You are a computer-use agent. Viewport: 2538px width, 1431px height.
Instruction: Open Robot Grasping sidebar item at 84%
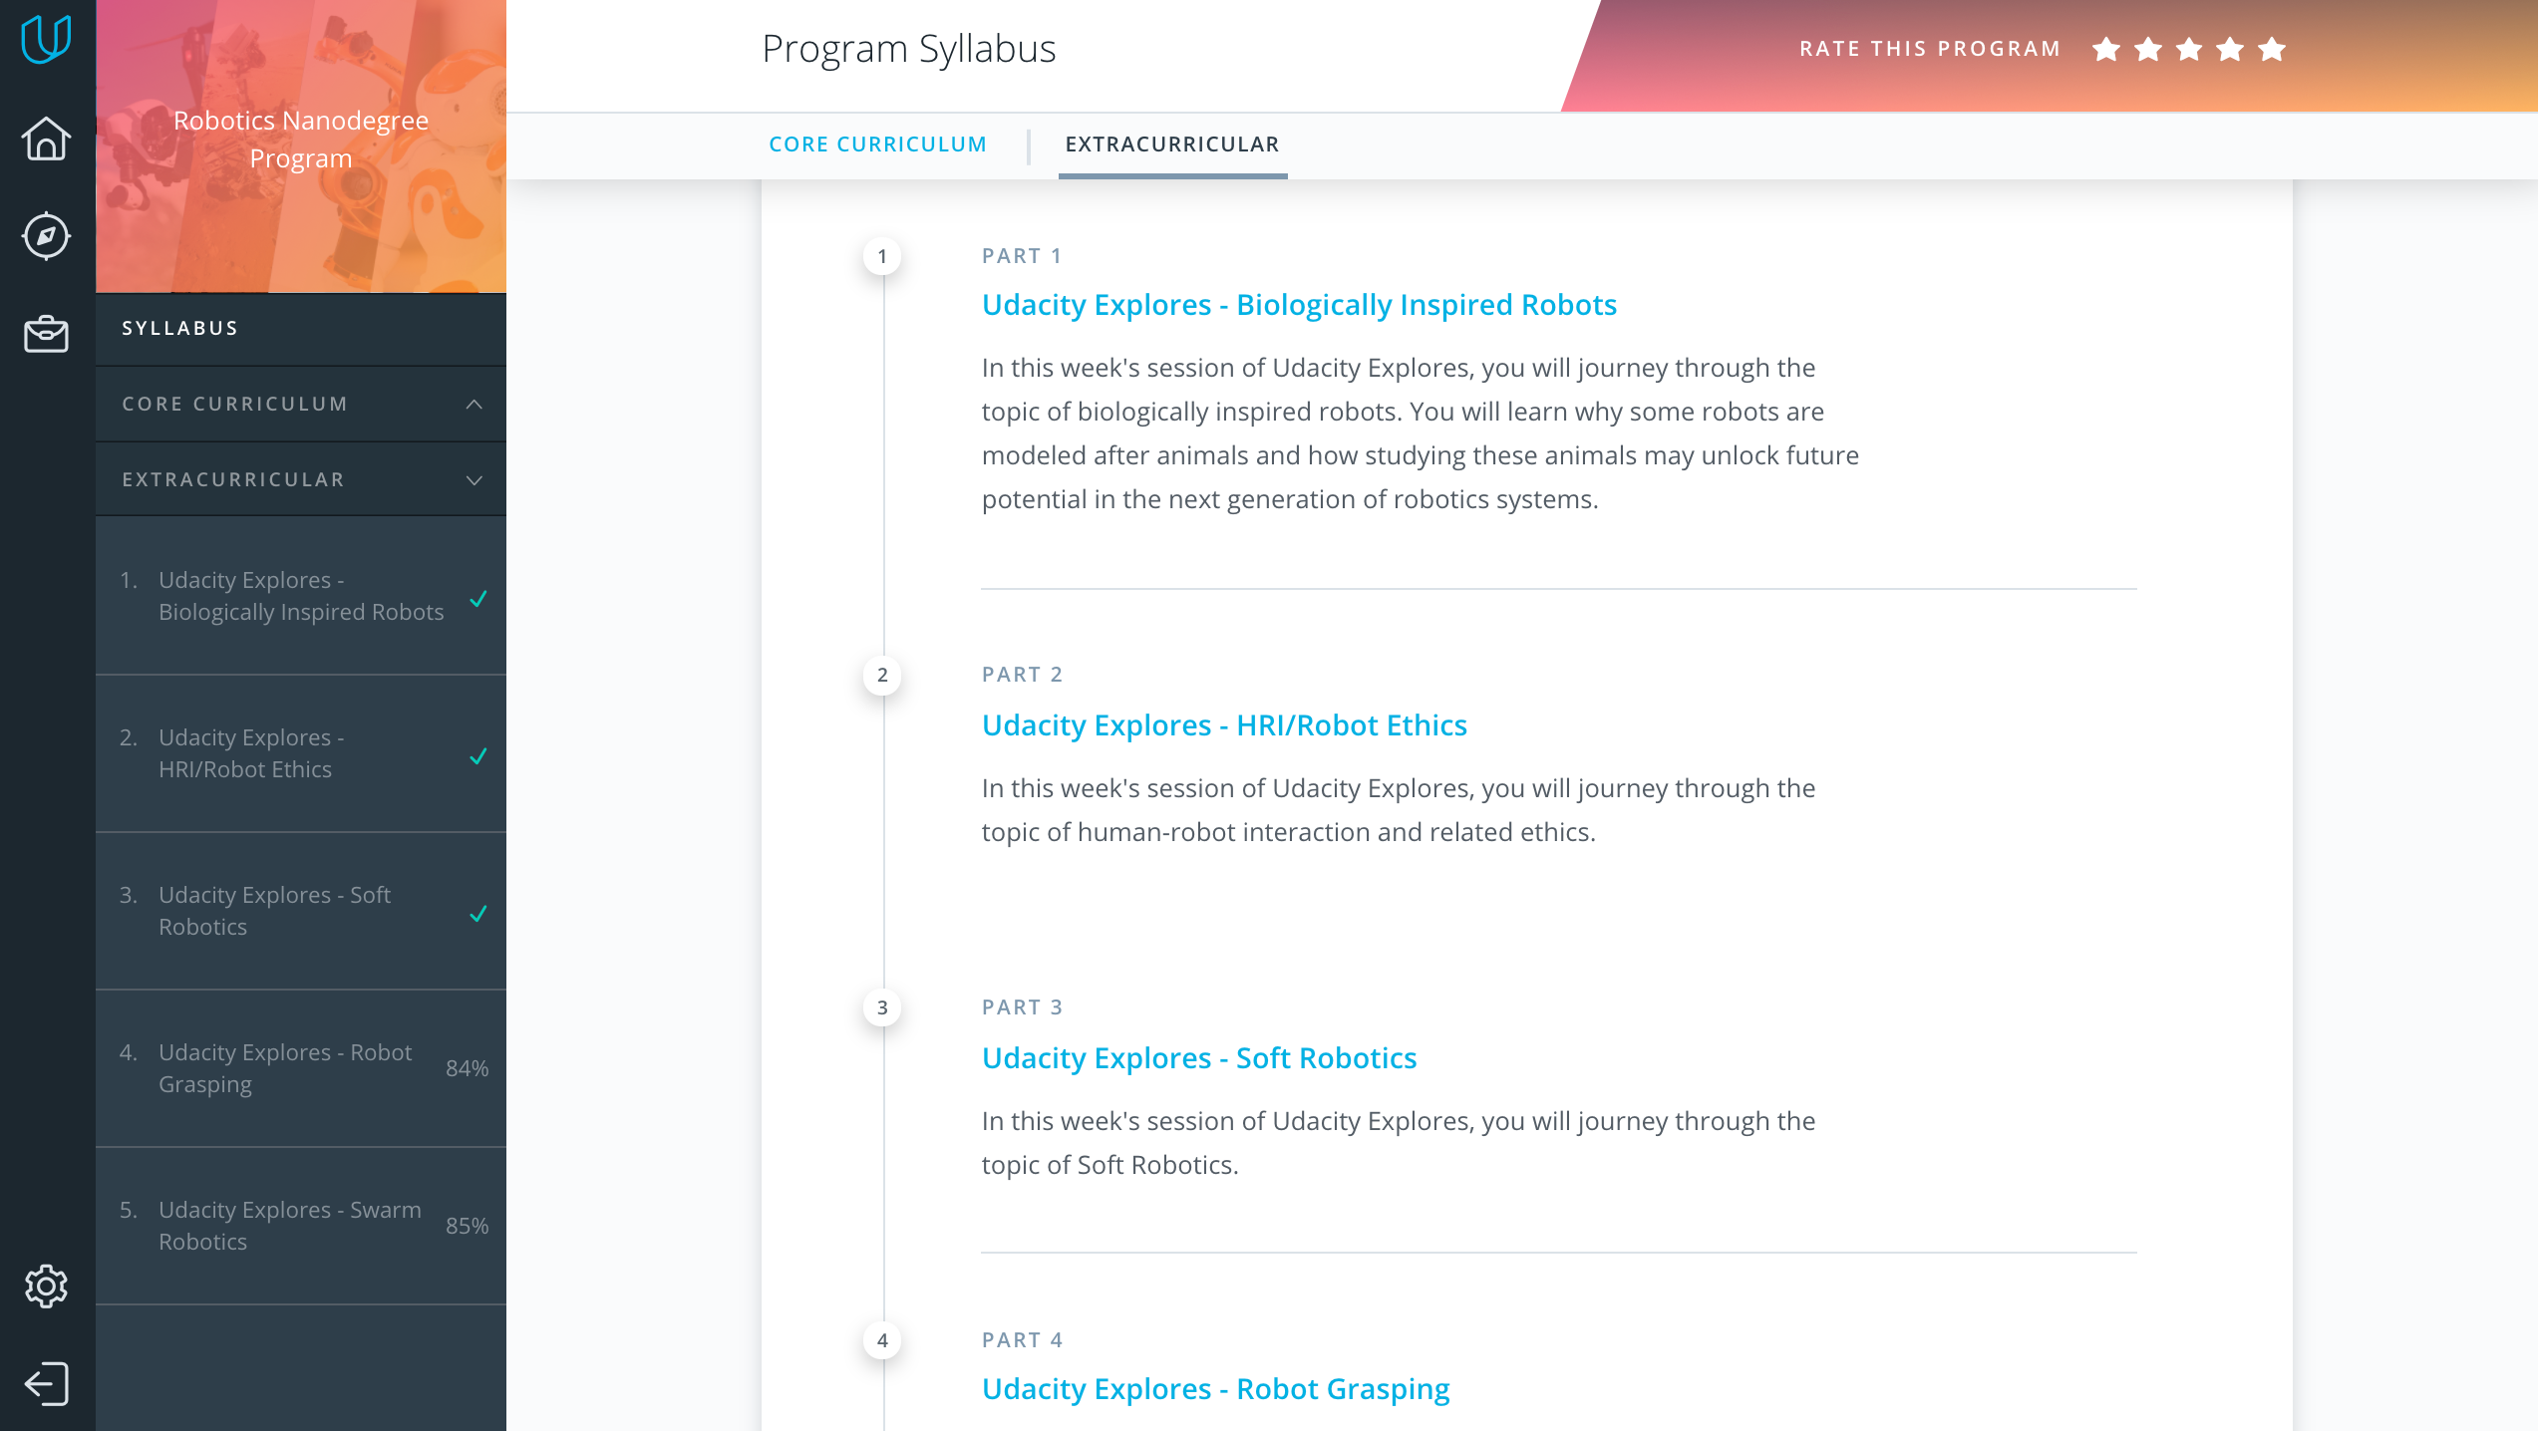click(x=301, y=1068)
